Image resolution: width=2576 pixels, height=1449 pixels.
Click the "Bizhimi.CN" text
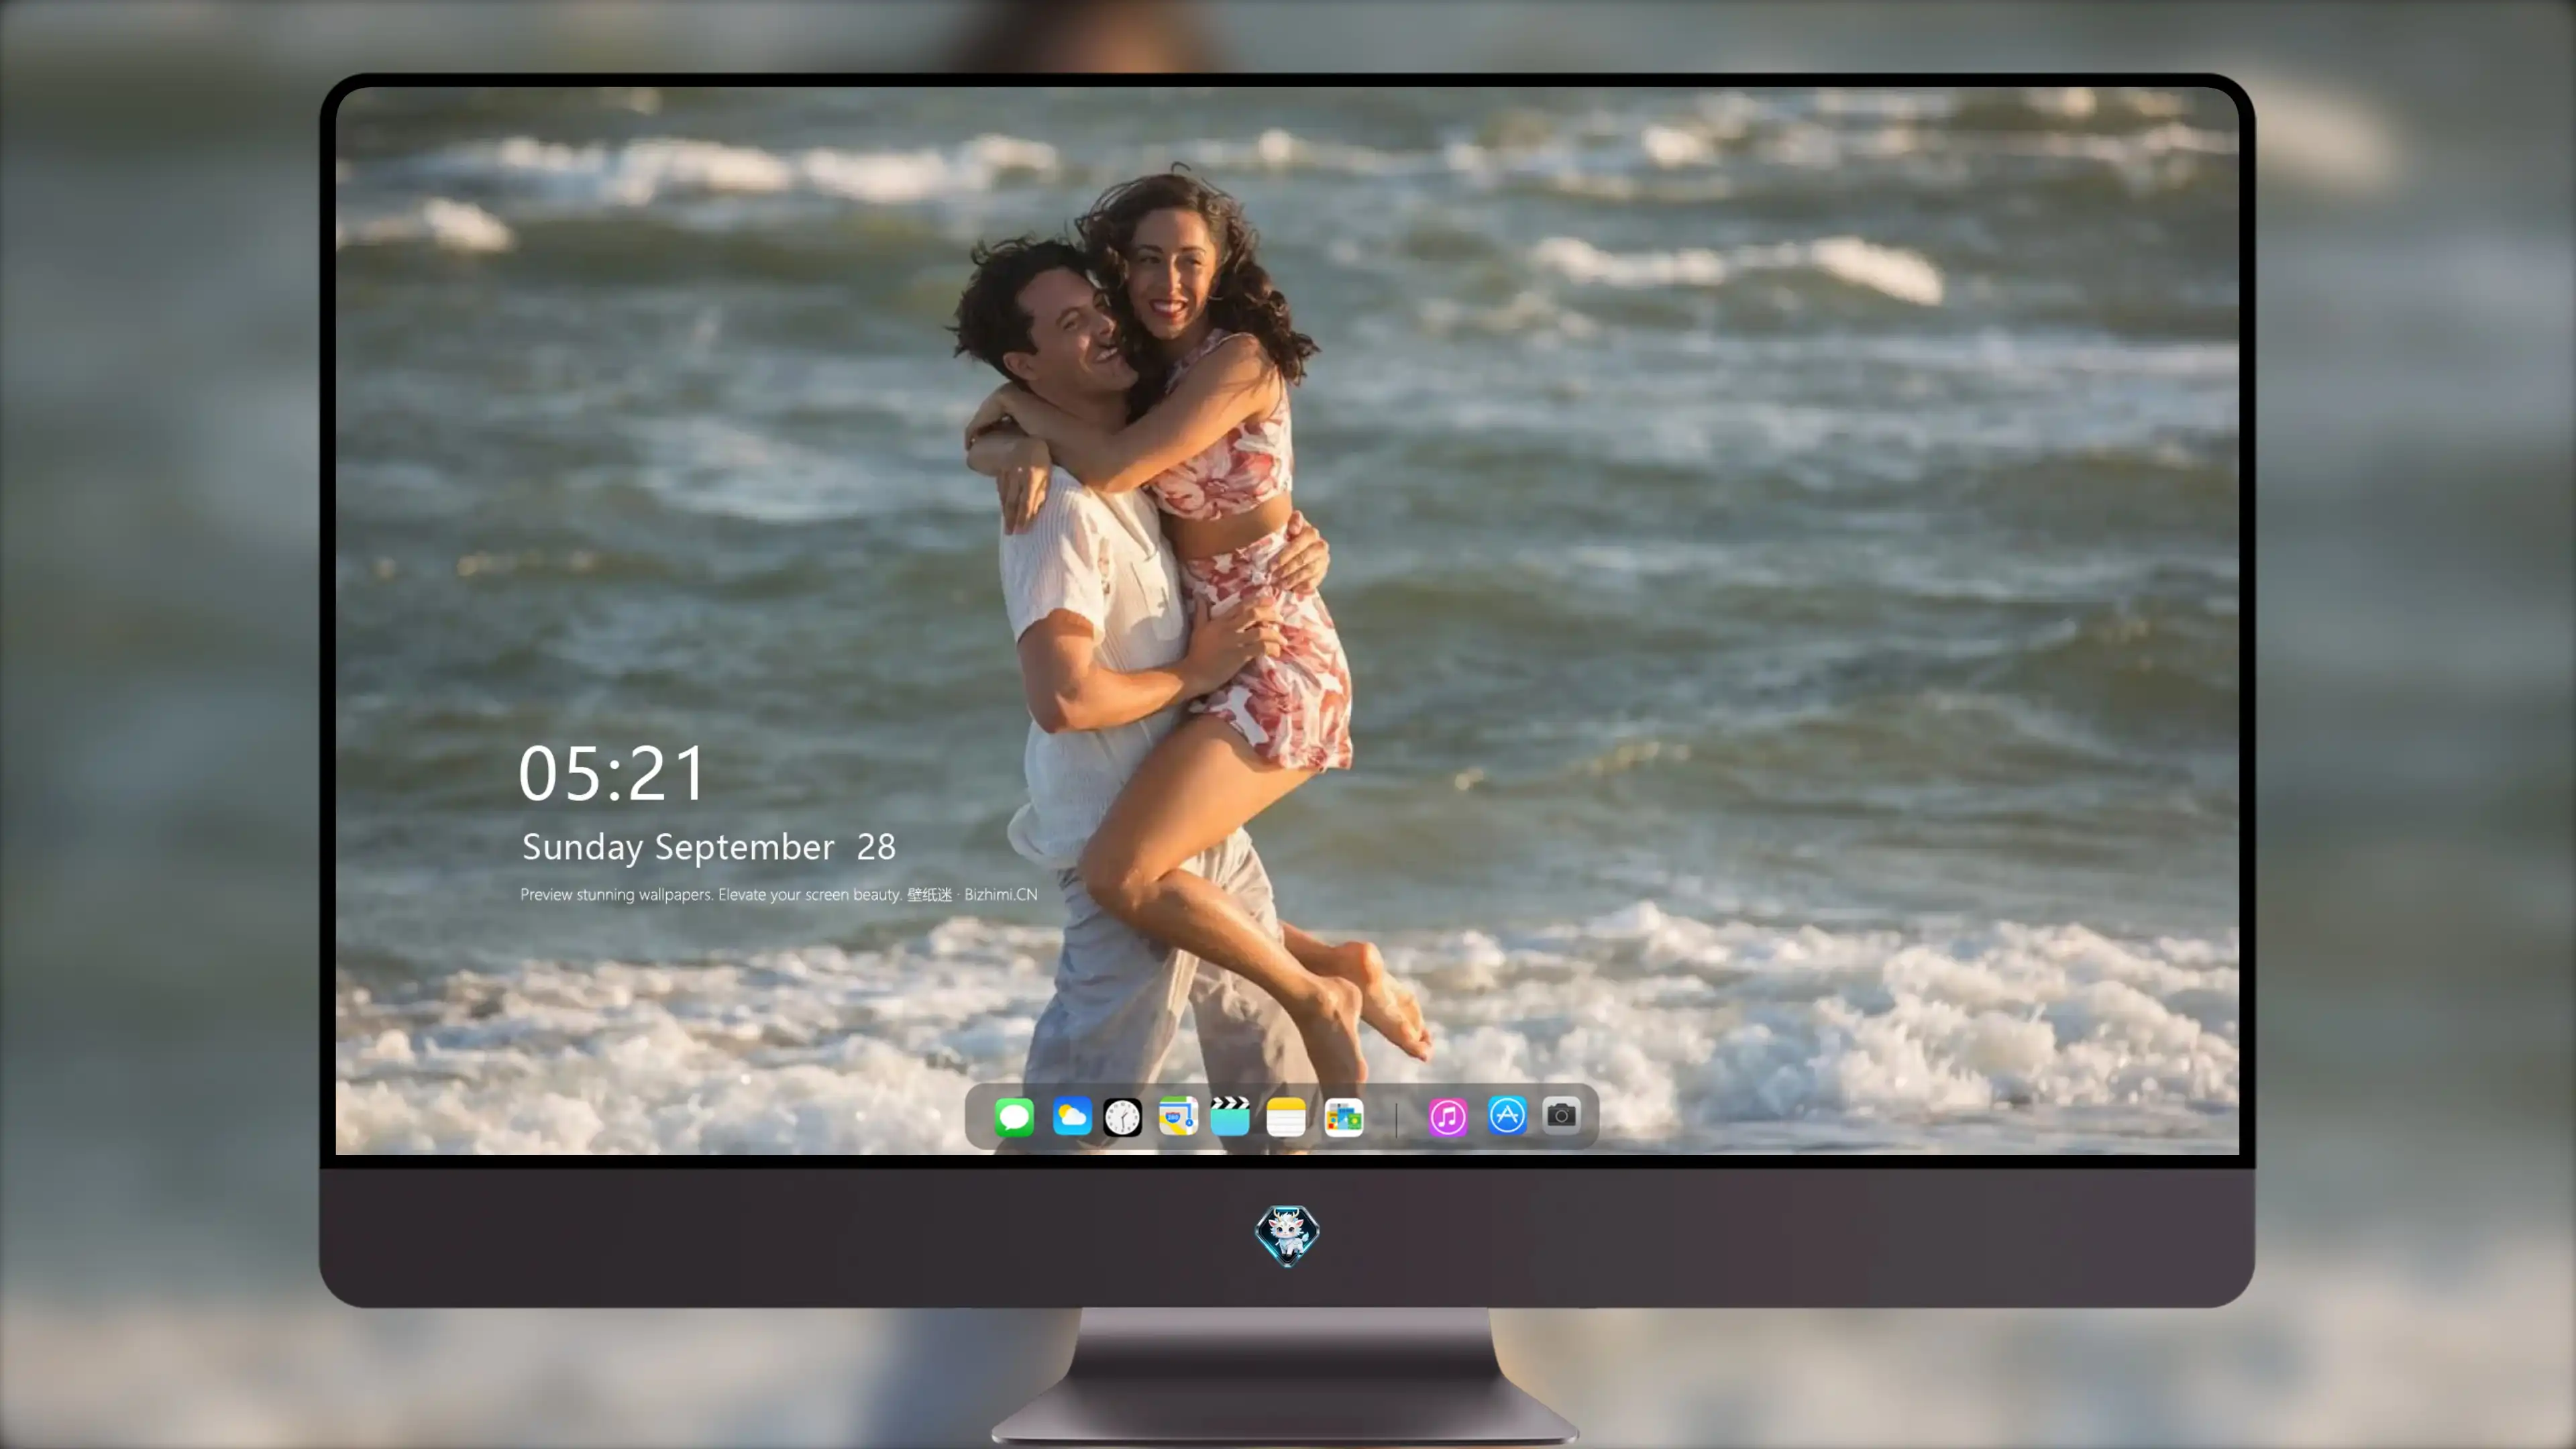pyautogui.click(x=1001, y=894)
